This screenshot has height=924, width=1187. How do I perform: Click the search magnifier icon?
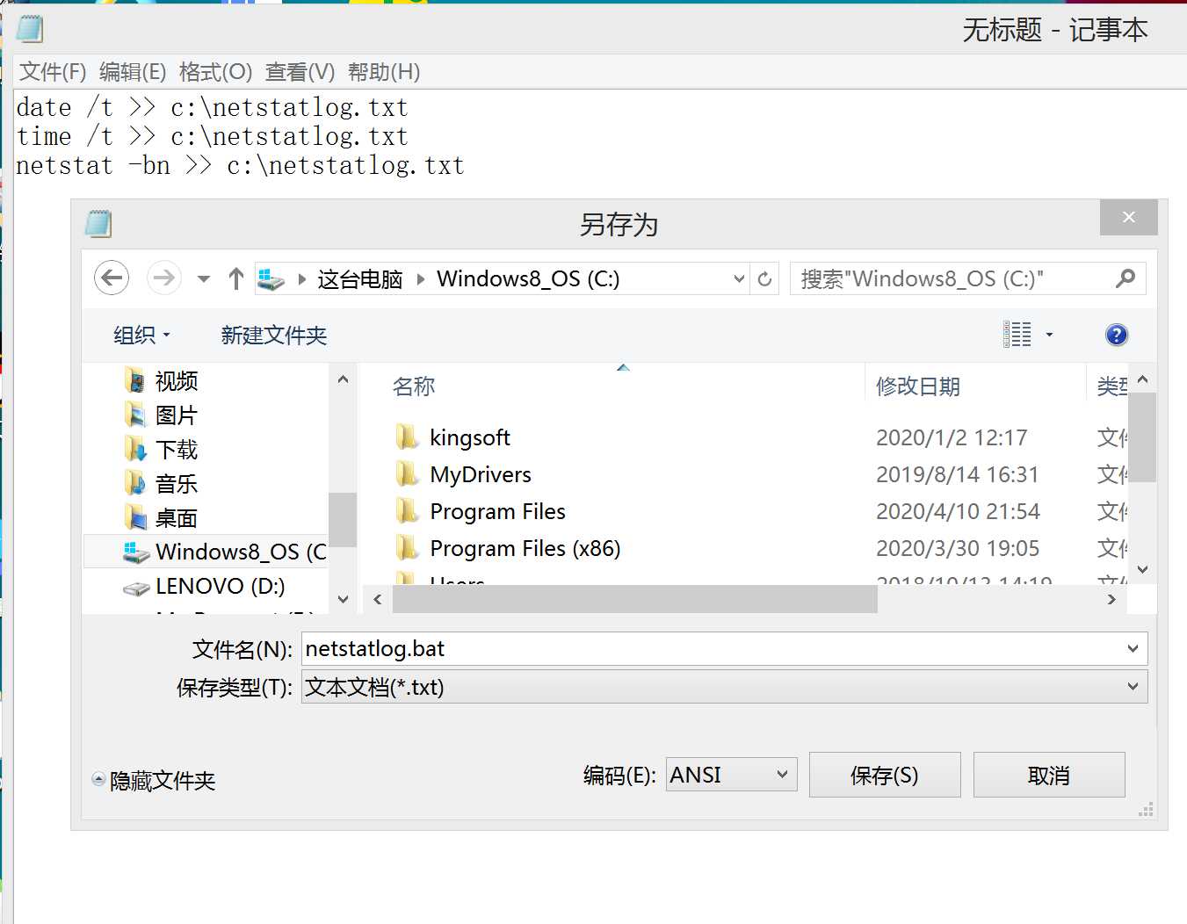click(x=1125, y=278)
